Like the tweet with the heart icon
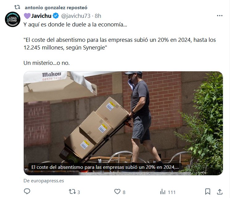 pos(117,192)
